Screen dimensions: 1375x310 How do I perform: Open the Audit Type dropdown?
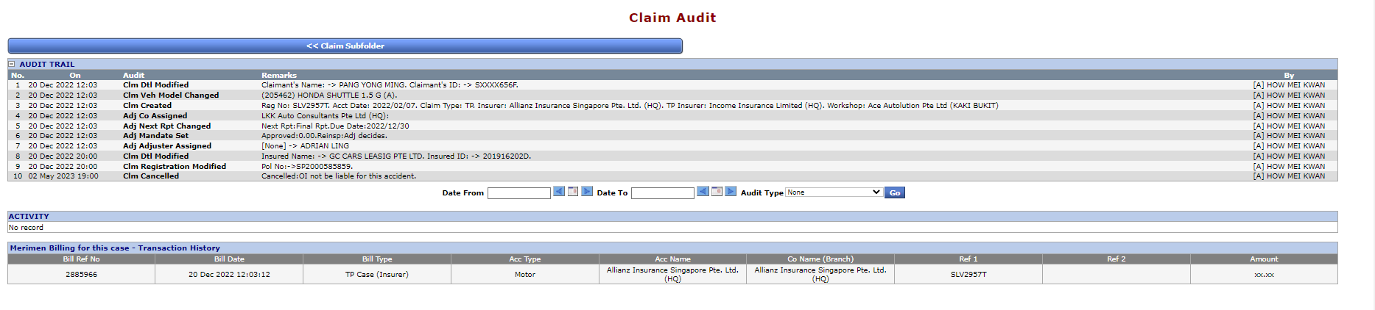833,192
